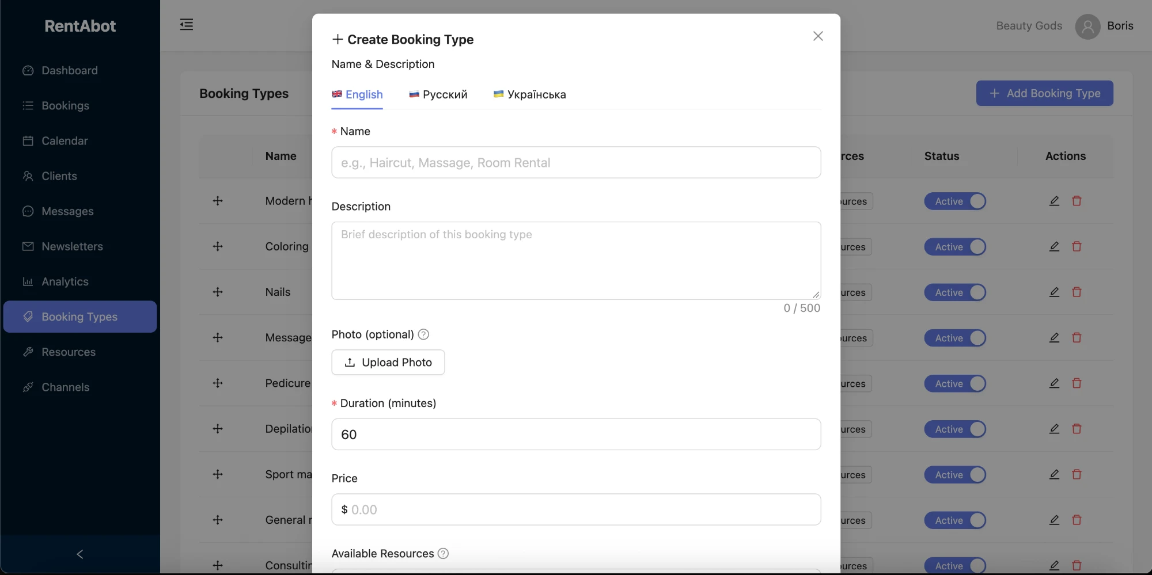The height and width of the screenshot is (575, 1152).
Task: Open Newsletters in the sidebar
Action: [x=80, y=246]
